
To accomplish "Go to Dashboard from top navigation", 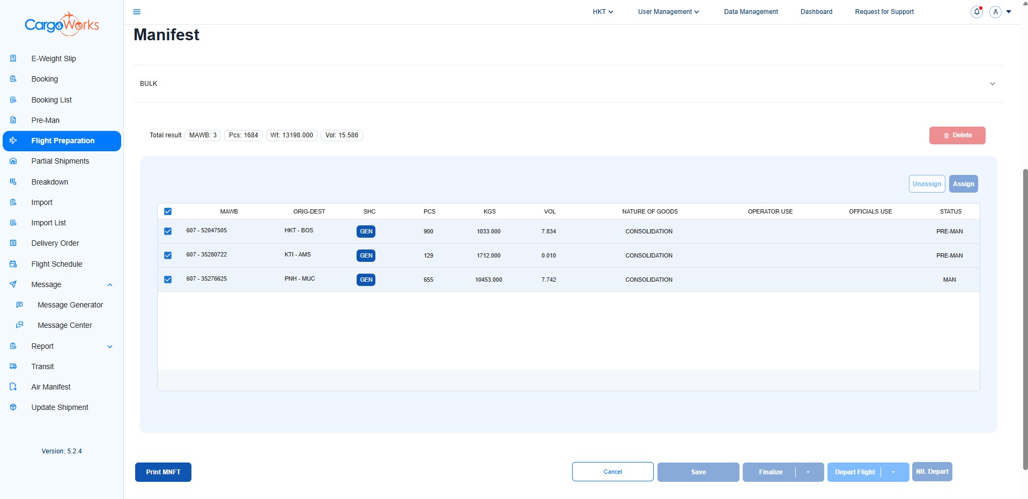I will coord(816,12).
